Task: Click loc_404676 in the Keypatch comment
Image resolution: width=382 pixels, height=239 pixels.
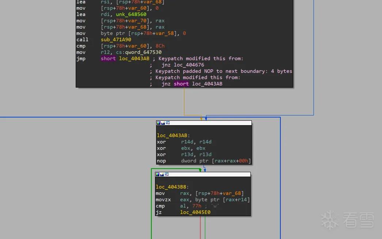Action: click(x=189, y=65)
